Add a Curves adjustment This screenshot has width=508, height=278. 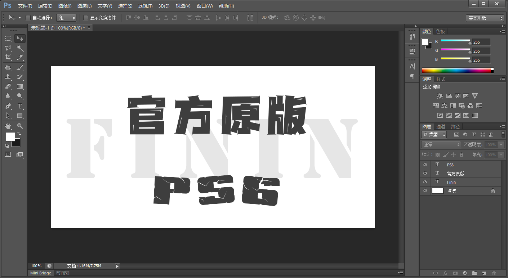[458, 96]
